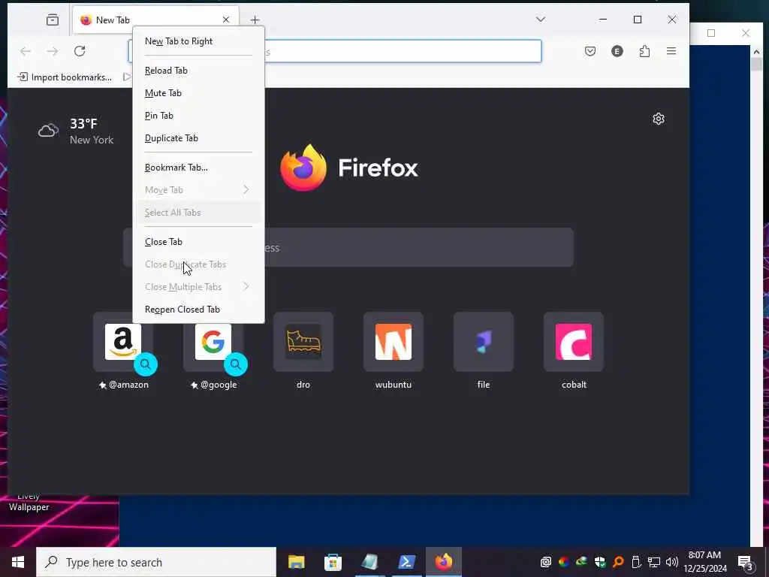Click the new tab page search box
Viewport: 769px width, 577px height.
[348, 247]
